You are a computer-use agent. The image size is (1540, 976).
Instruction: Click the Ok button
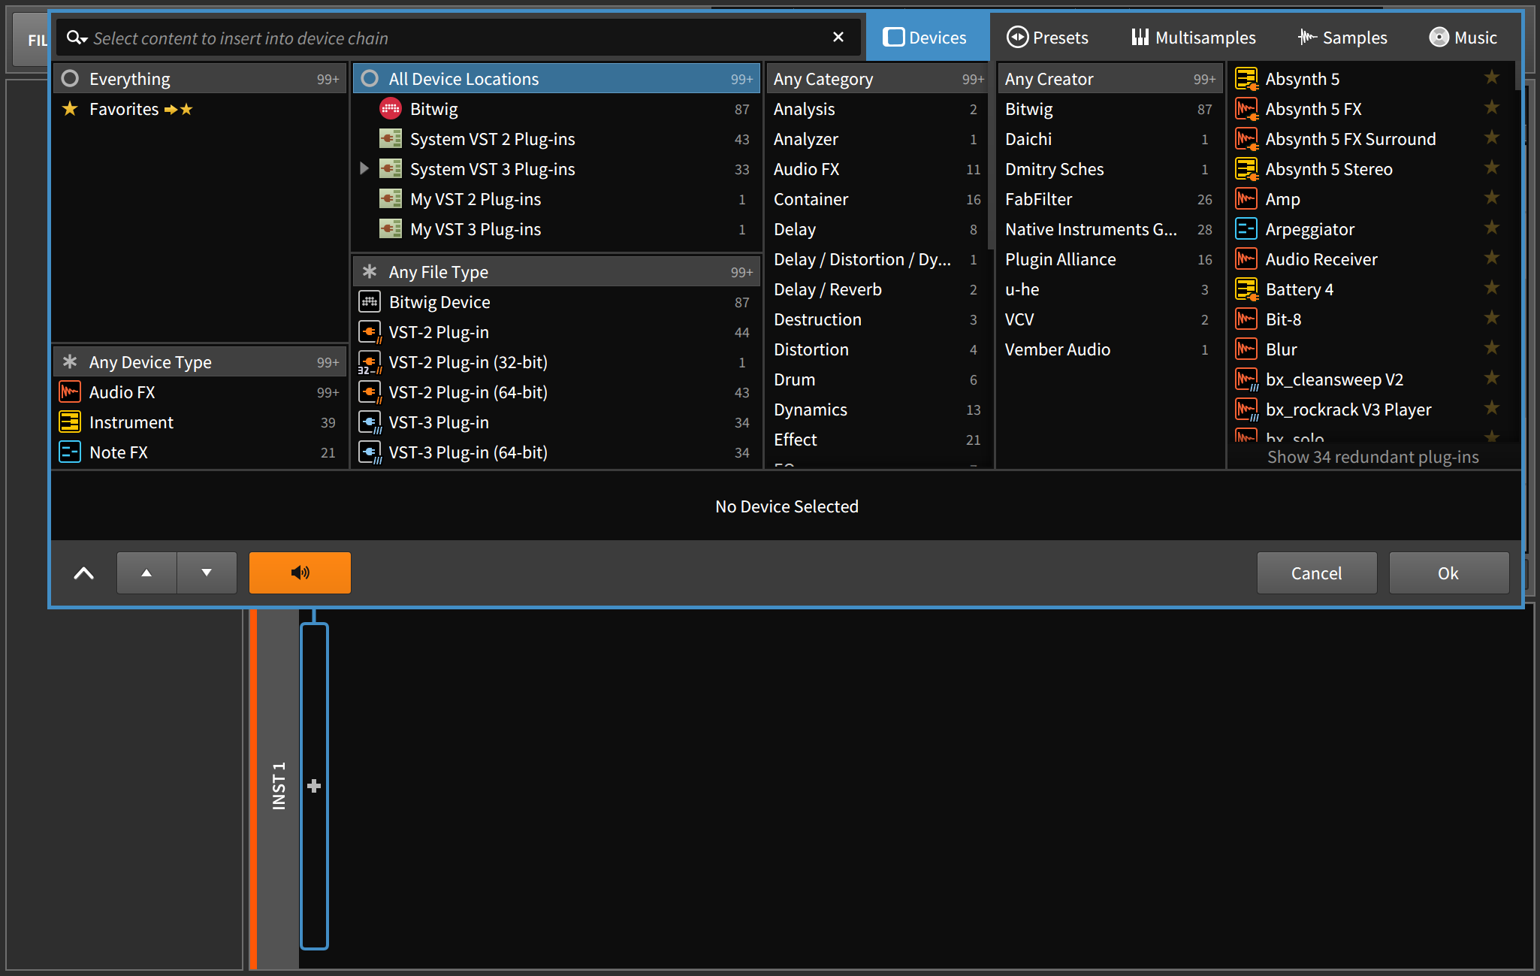click(1448, 573)
